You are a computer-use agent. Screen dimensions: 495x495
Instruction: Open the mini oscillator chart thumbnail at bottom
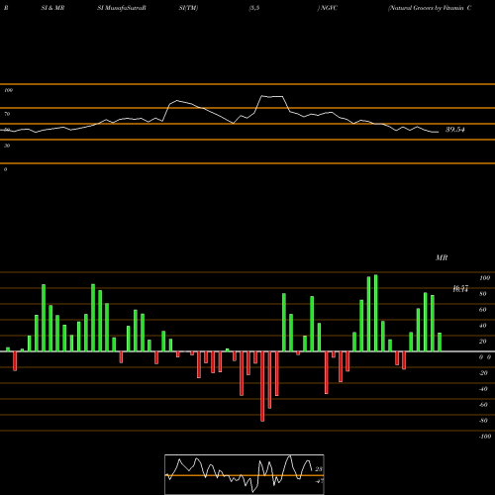click(x=245, y=474)
